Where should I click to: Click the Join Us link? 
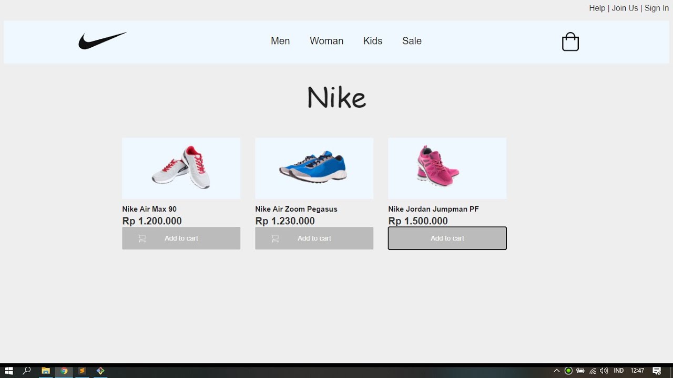[625, 8]
